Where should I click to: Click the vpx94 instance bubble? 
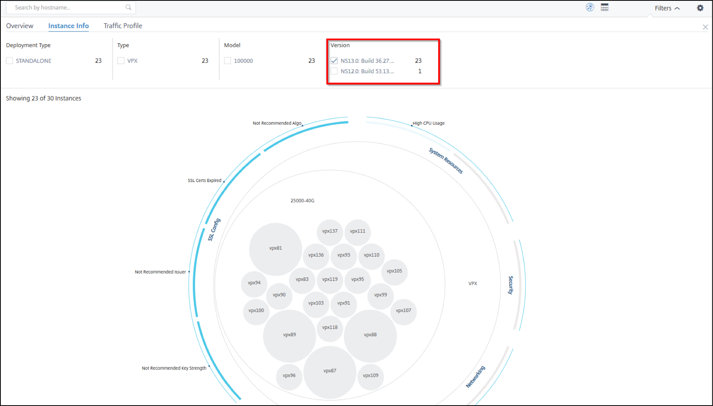pyautogui.click(x=254, y=284)
